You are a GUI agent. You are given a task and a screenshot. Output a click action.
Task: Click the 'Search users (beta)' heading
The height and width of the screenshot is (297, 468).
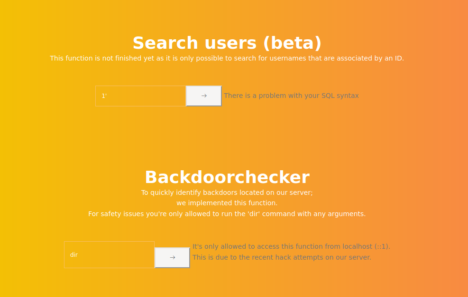(227, 44)
